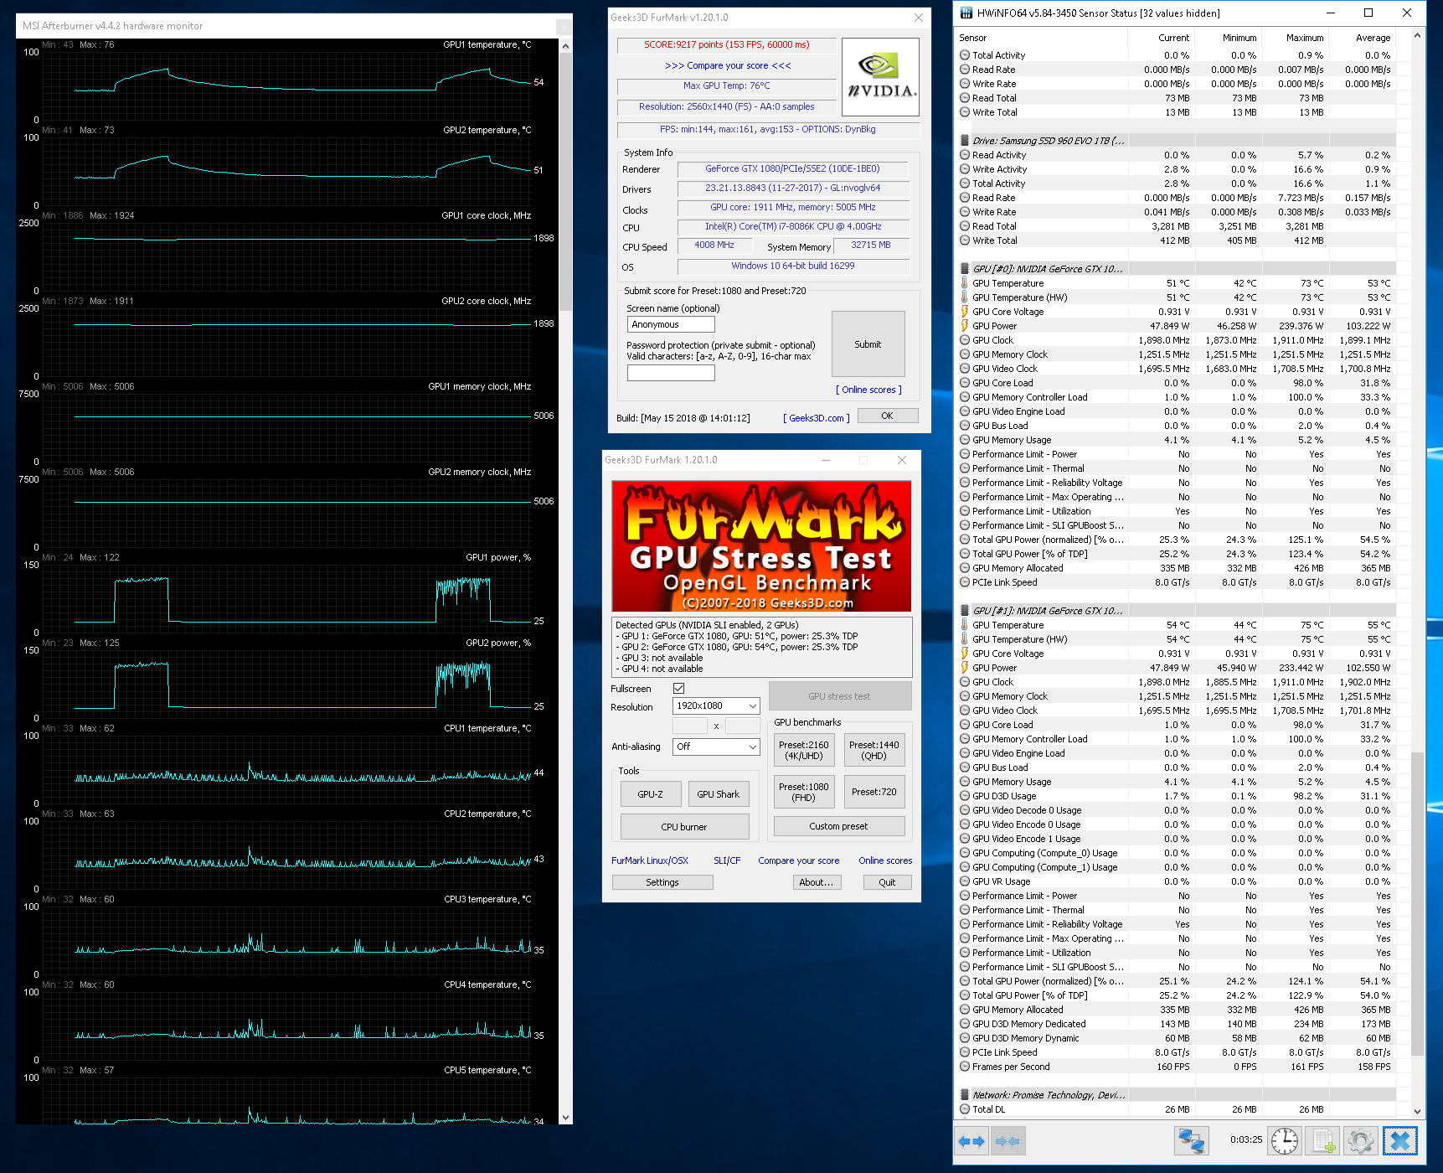Click the Samsung SSD 960 EVO drive icon
This screenshot has height=1173, width=1443.
(x=965, y=141)
